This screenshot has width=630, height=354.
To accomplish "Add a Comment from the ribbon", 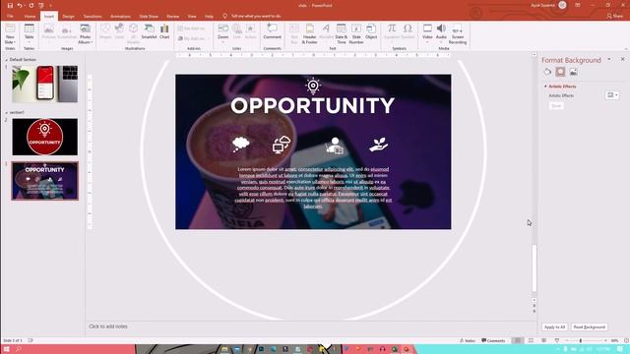I will [272, 31].
